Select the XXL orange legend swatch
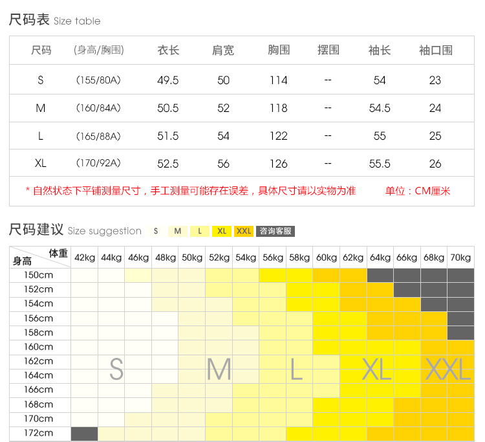 [x=244, y=231]
